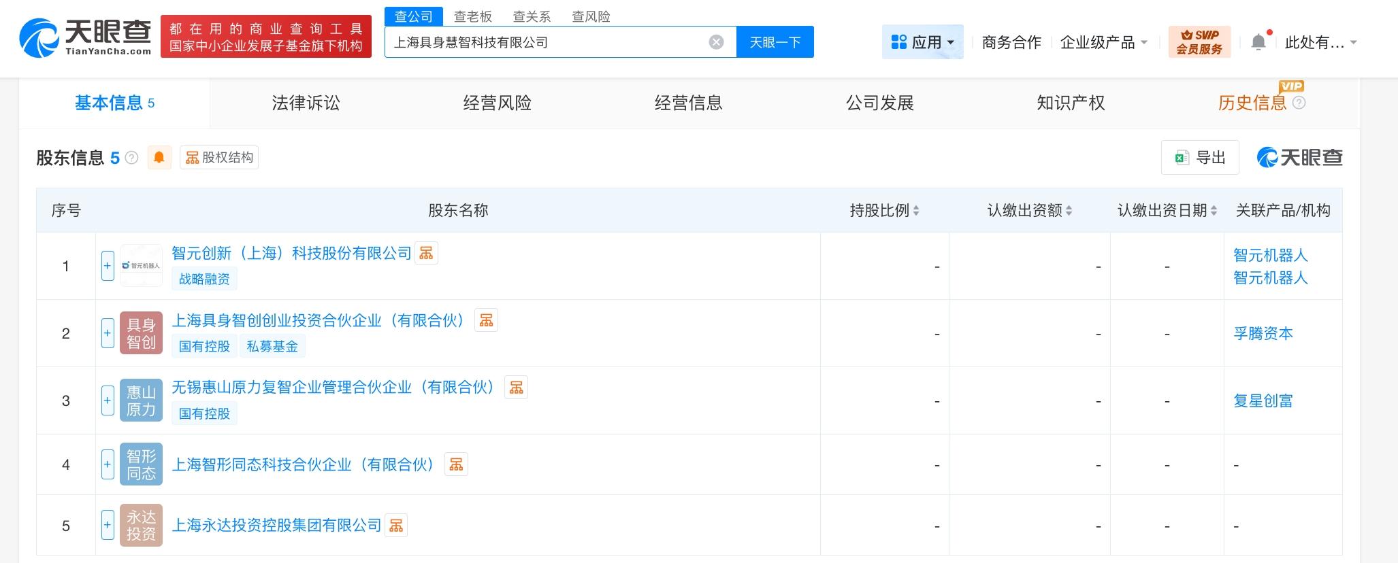Image resolution: width=1398 pixels, height=563 pixels.
Task: Open SVIP 会员服务 badge
Action: 1199,42
